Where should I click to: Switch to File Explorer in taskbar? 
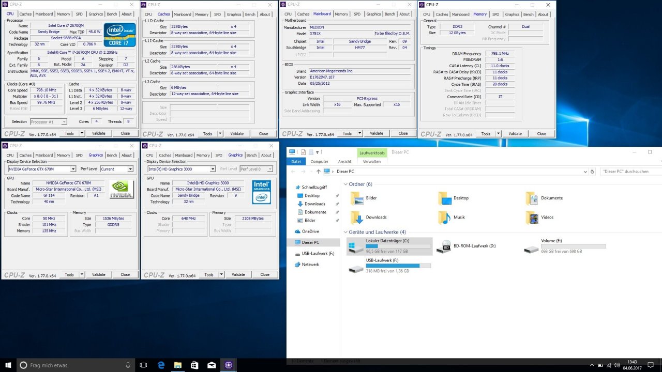(177, 365)
